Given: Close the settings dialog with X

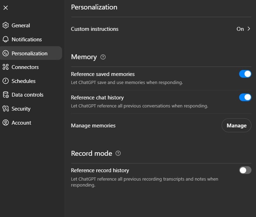Looking at the screenshot, I should pos(6,8).
